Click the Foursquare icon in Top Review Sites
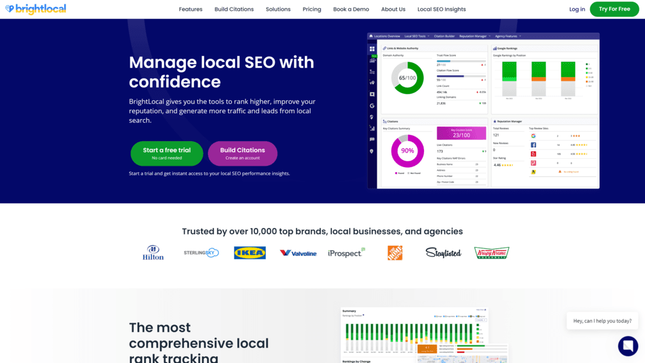Viewport: 645px width, 363px height. tap(533, 163)
